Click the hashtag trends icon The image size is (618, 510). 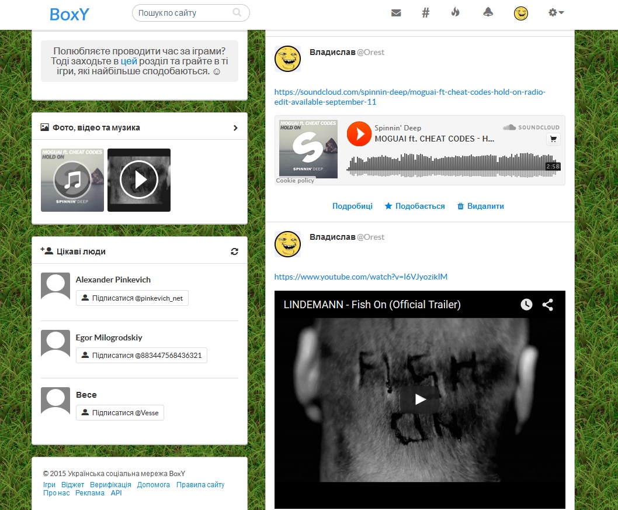[x=426, y=13]
